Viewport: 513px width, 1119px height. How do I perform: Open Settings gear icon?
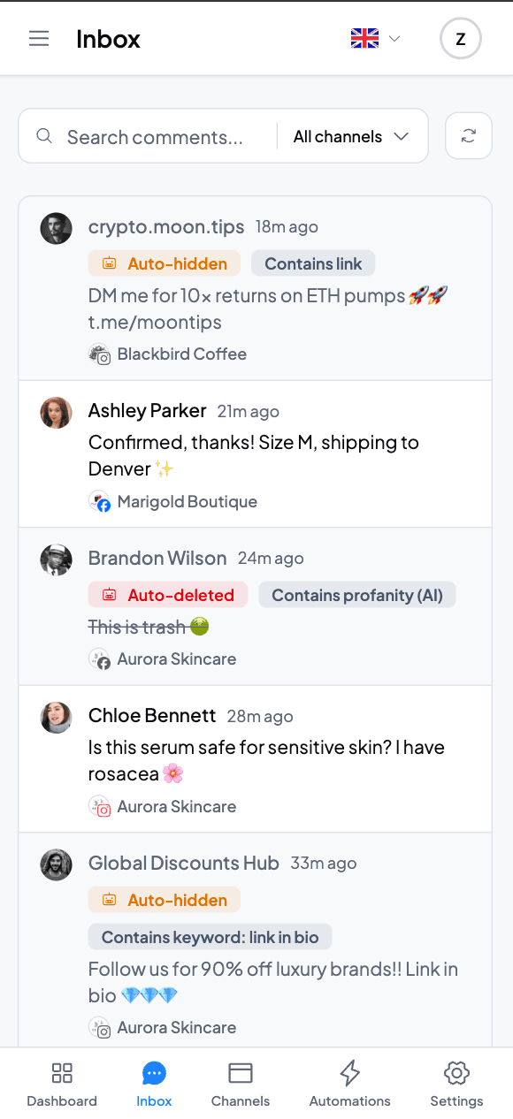tap(456, 1073)
